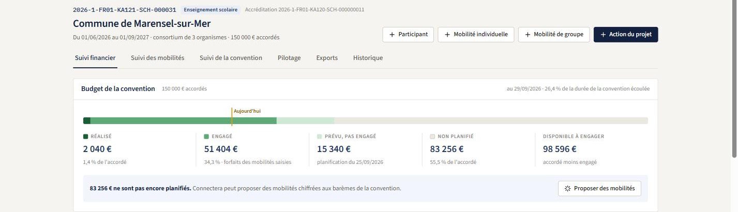Click '150 000 € accordés' next to budget heading
The width and height of the screenshot is (738, 212).
pyautogui.click(x=184, y=89)
